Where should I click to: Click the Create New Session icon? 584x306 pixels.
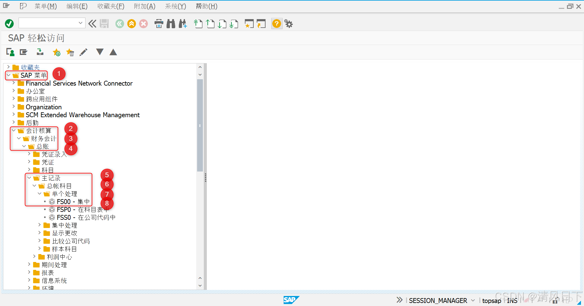[249, 23]
